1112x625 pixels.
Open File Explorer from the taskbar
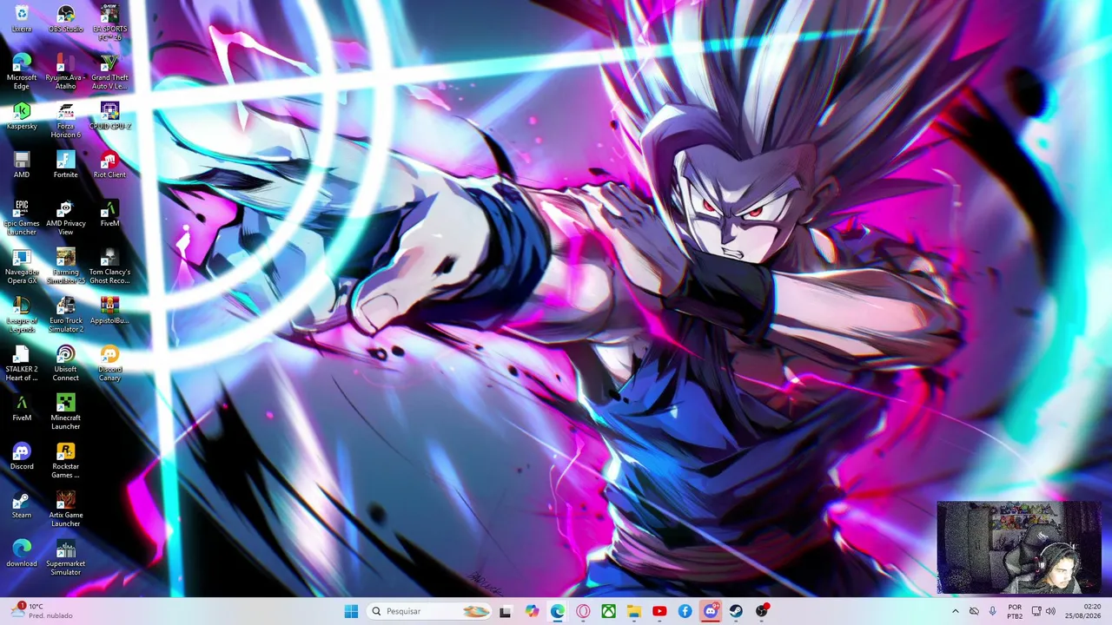click(634, 611)
